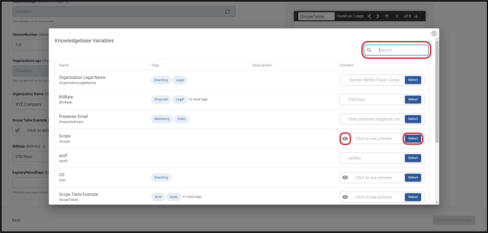The image size is (488, 233).
Task: Select the CG variable
Action: [x=413, y=177]
